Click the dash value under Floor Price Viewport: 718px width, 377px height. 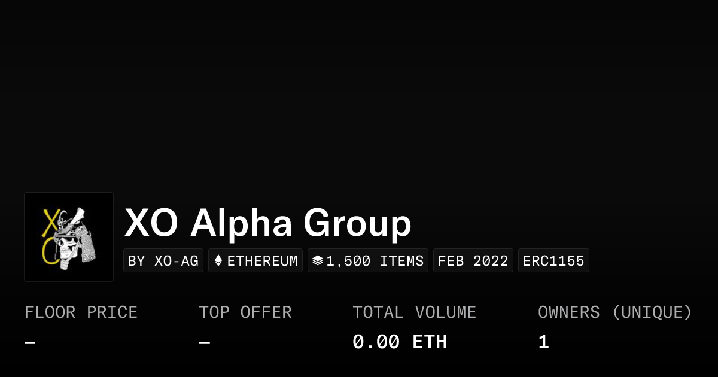click(x=30, y=343)
